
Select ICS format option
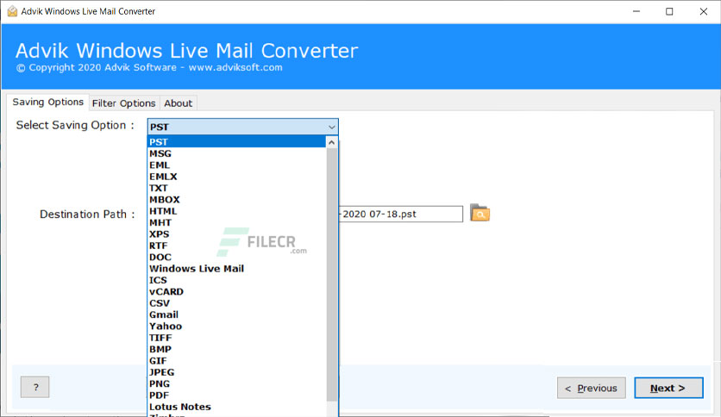237,280
